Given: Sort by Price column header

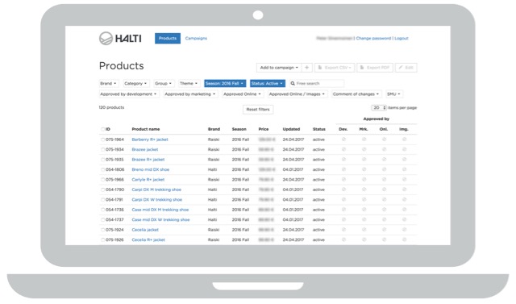Looking at the screenshot, I should click(x=264, y=129).
